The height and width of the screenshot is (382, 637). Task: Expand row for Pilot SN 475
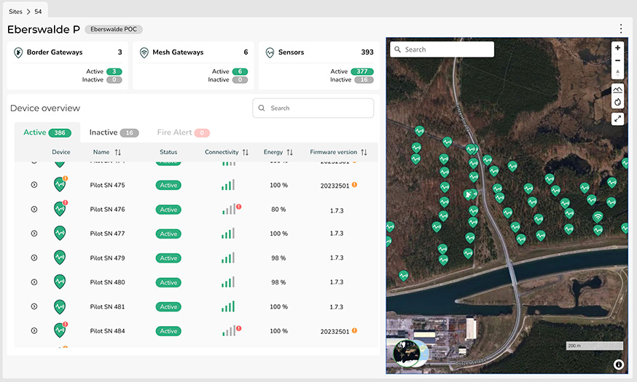coord(34,185)
